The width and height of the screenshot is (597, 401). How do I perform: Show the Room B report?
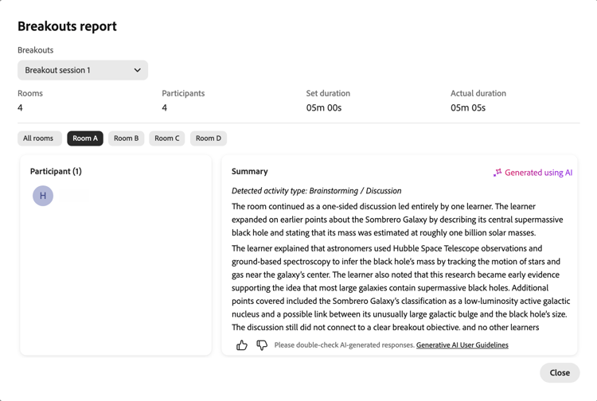point(127,138)
